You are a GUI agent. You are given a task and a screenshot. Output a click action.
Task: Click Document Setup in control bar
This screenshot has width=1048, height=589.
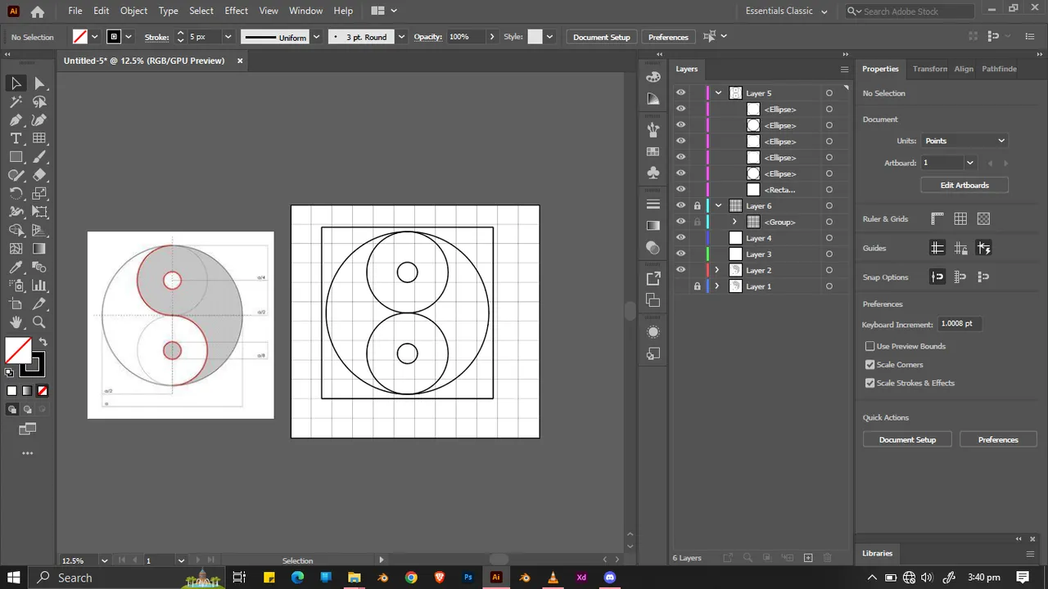(x=602, y=37)
